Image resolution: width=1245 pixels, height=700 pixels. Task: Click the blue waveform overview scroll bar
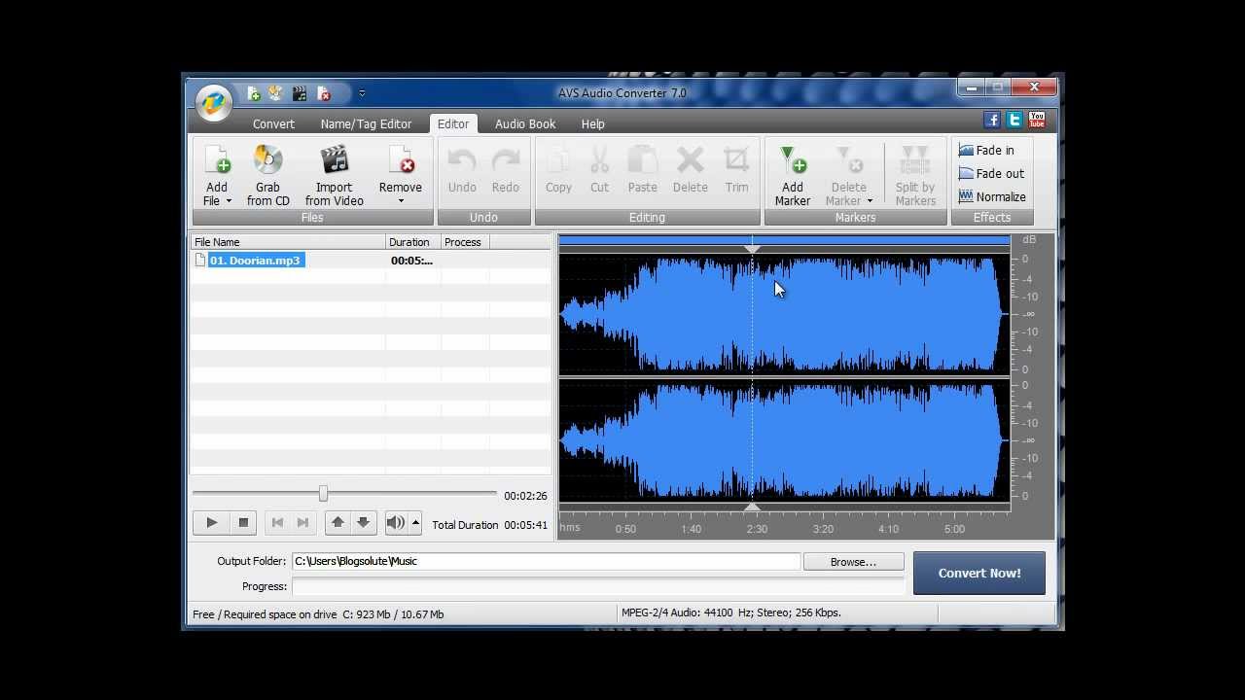click(x=785, y=239)
